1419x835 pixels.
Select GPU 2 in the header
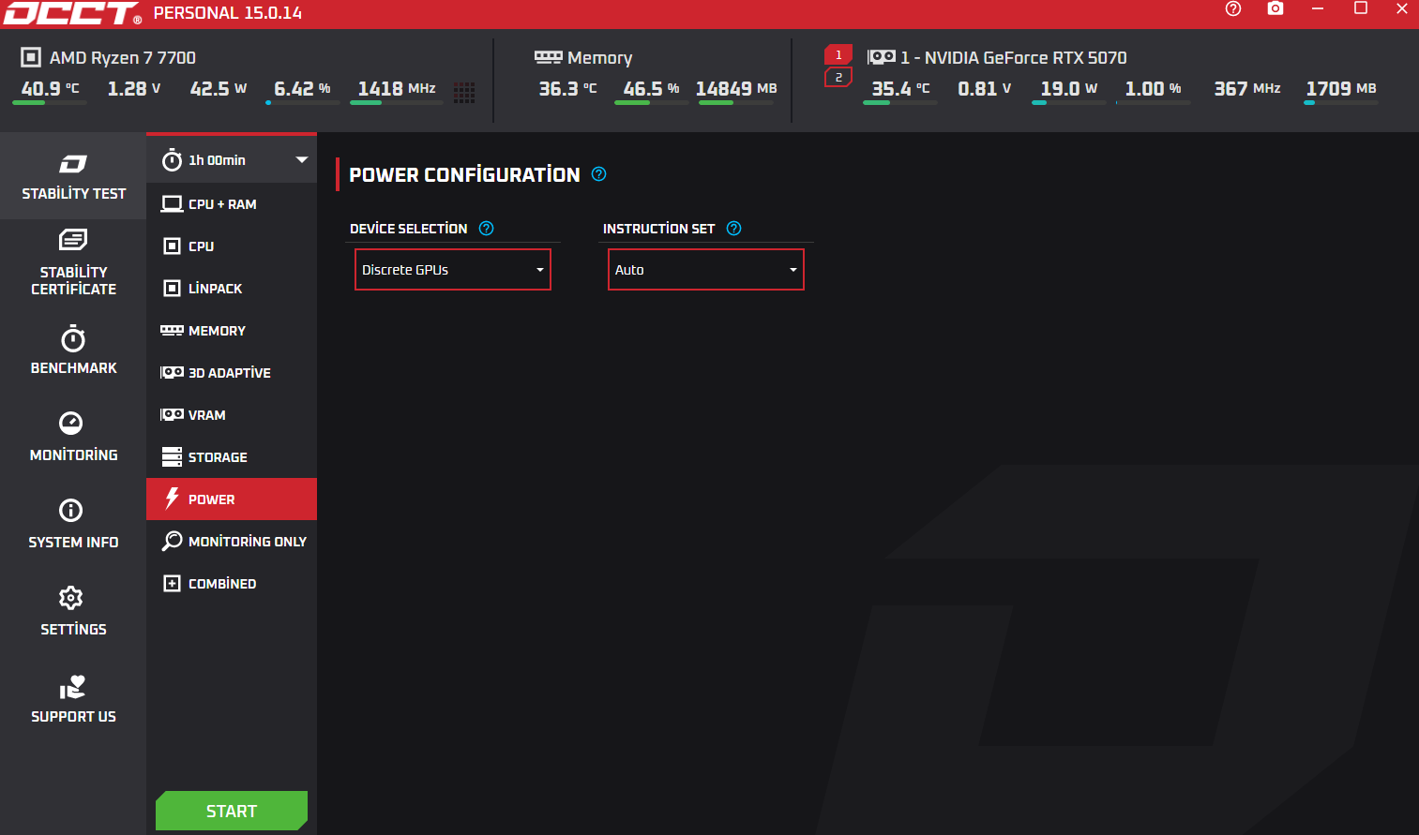pyautogui.click(x=838, y=77)
